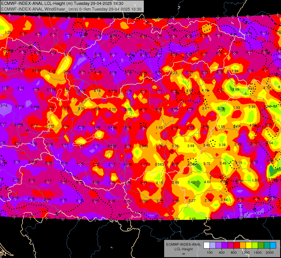281x258 pixels.
Task: Click the LCL-Height title line at top
Action: [62, 3]
